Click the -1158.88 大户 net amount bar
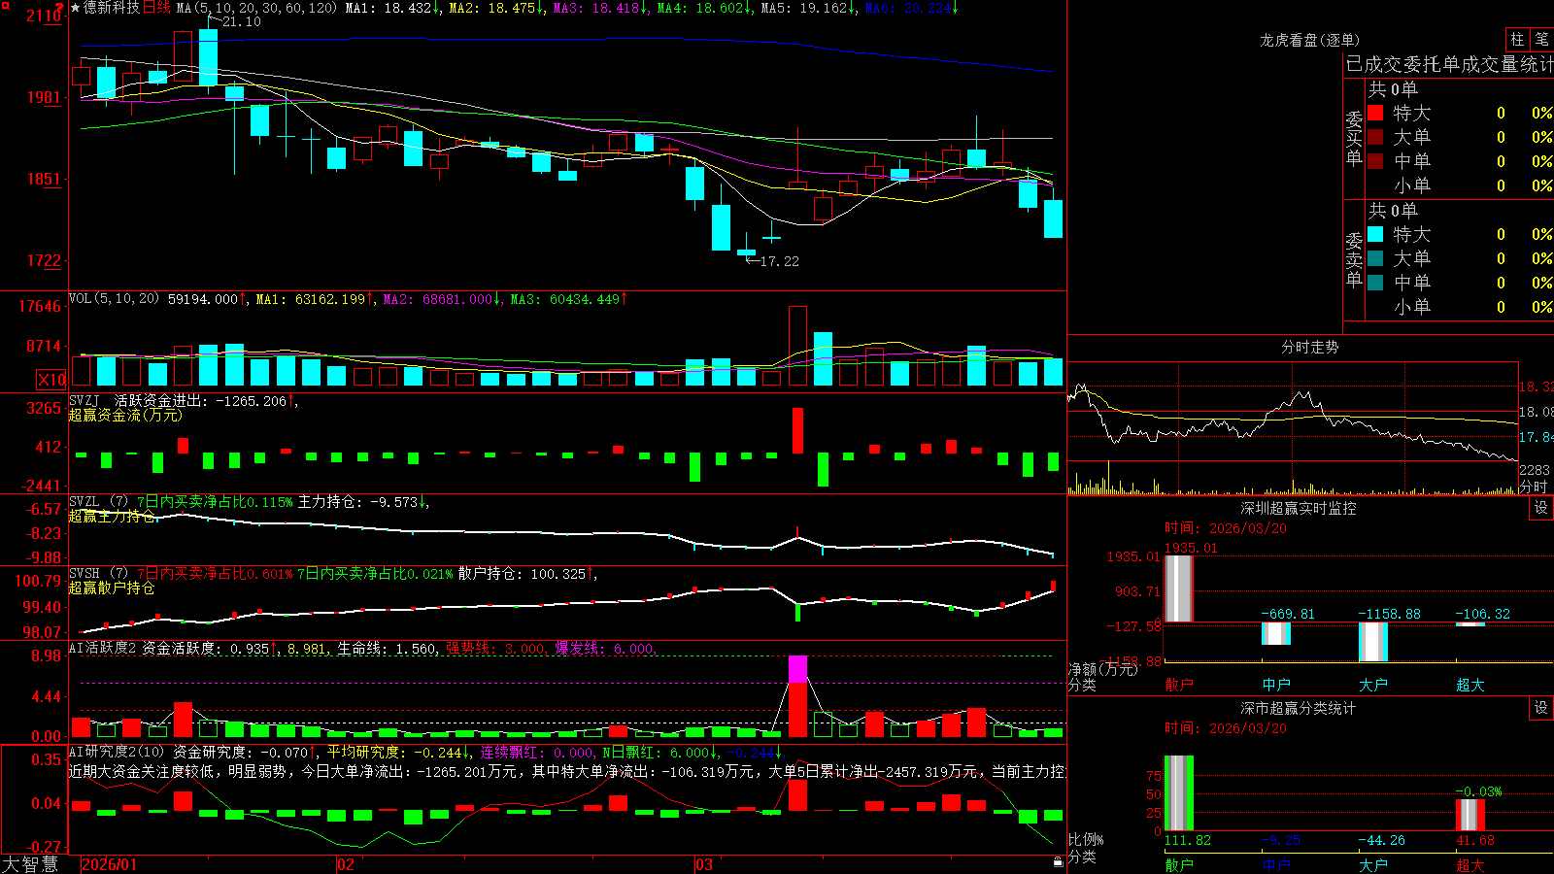This screenshot has height=874, width=1554. coord(1373,642)
